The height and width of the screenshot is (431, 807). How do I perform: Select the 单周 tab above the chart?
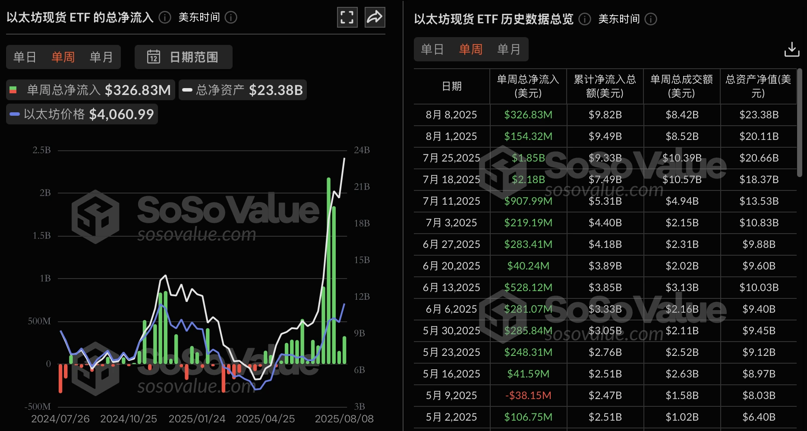coord(63,57)
